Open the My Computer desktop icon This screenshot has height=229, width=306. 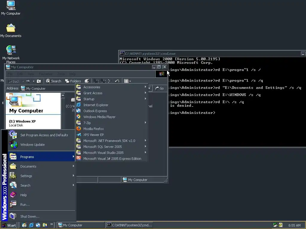coord(11,8)
